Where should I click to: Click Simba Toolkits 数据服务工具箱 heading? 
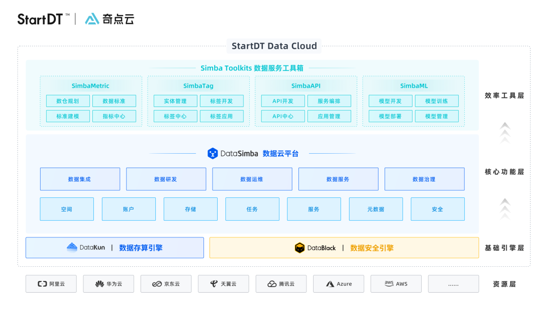pos(252,68)
